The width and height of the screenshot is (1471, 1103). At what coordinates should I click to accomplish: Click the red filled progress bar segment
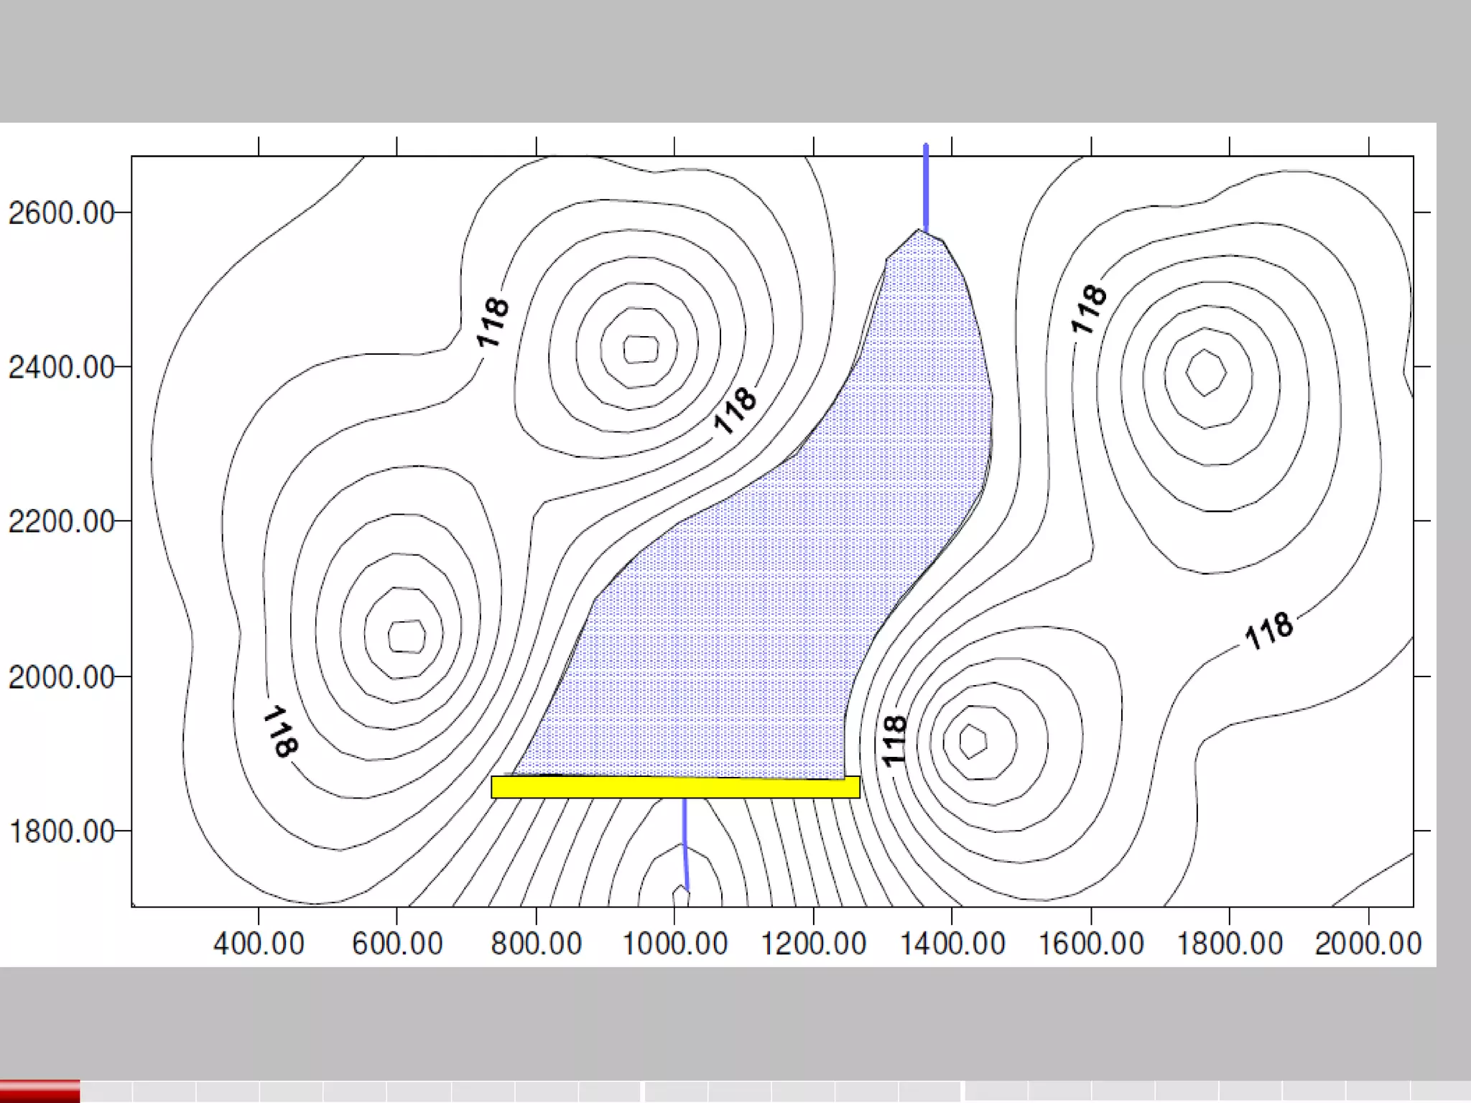point(40,1091)
